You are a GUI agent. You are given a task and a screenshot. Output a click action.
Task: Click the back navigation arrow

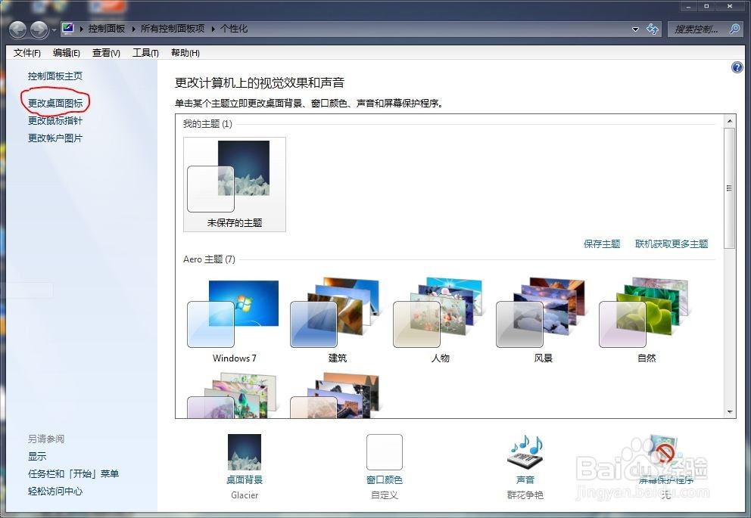[x=17, y=29]
